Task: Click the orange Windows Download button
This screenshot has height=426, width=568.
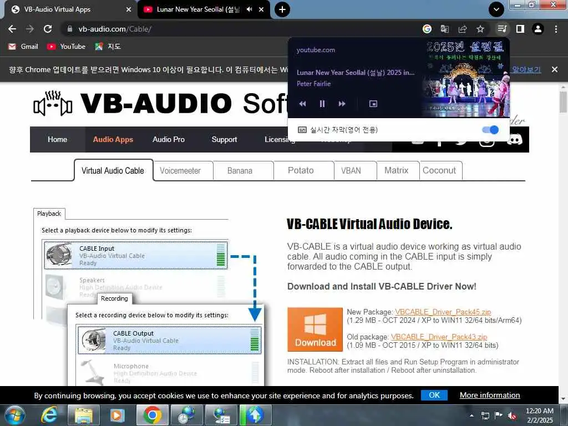Action: point(315,329)
